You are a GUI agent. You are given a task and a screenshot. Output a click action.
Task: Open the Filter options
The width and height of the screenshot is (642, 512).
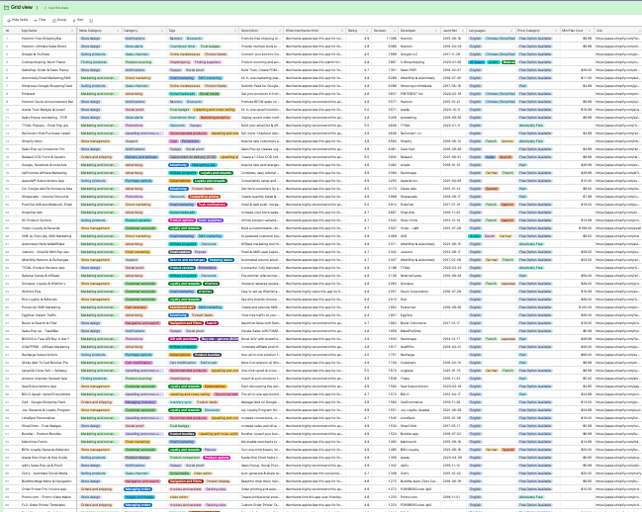[x=41, y=20]
